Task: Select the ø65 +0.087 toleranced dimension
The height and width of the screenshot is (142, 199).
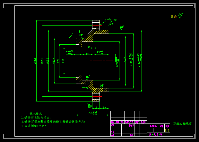Action: (x=117, y=61)
